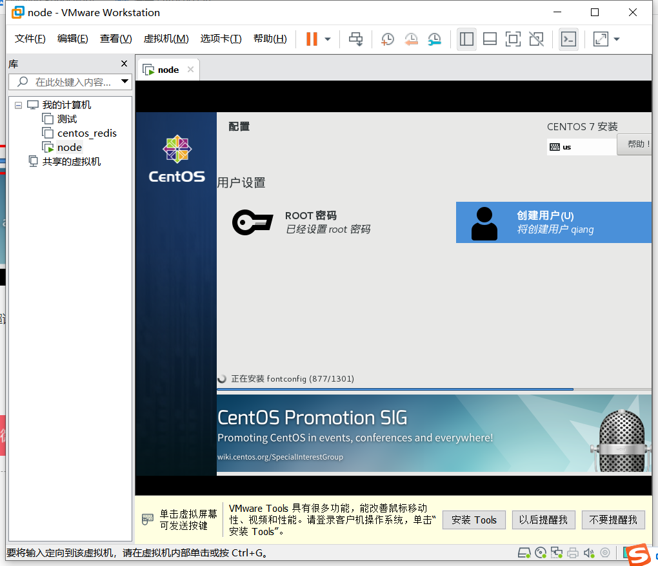Viewport: 658px width, 566px height.
Task: Select the centos_redis virtual machine
Action: (x=87, y=133)
